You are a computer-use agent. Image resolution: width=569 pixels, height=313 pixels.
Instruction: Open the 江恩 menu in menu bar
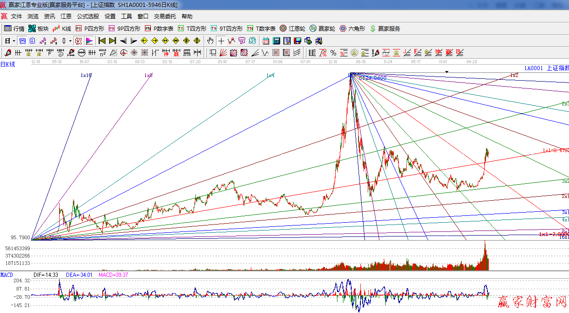tap(66, 16)
